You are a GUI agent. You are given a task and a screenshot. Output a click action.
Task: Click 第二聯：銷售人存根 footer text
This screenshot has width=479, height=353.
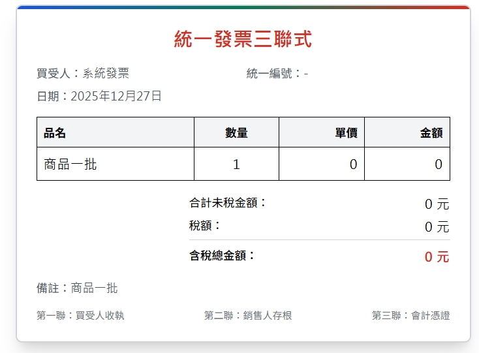[248, 316]
